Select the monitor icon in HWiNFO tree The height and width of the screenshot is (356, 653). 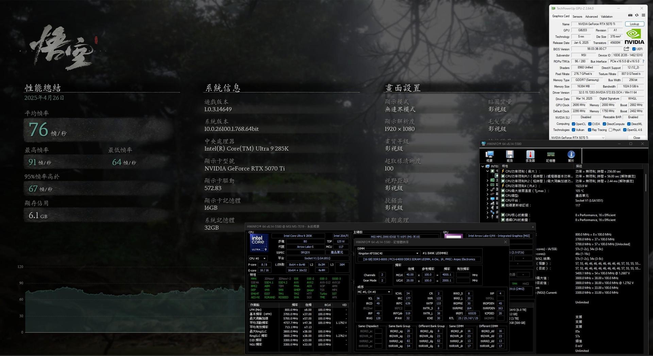click(x=492, y=199)
